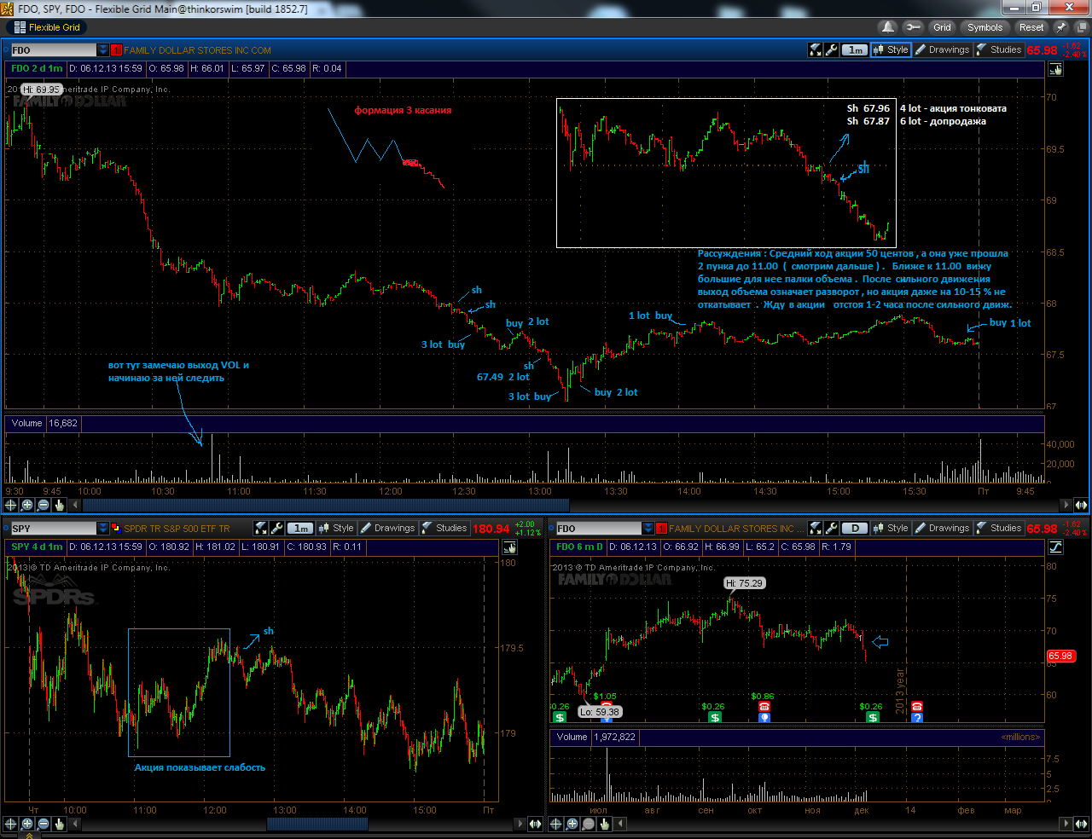Open Studies menu in SPY chart

[444, 529]
